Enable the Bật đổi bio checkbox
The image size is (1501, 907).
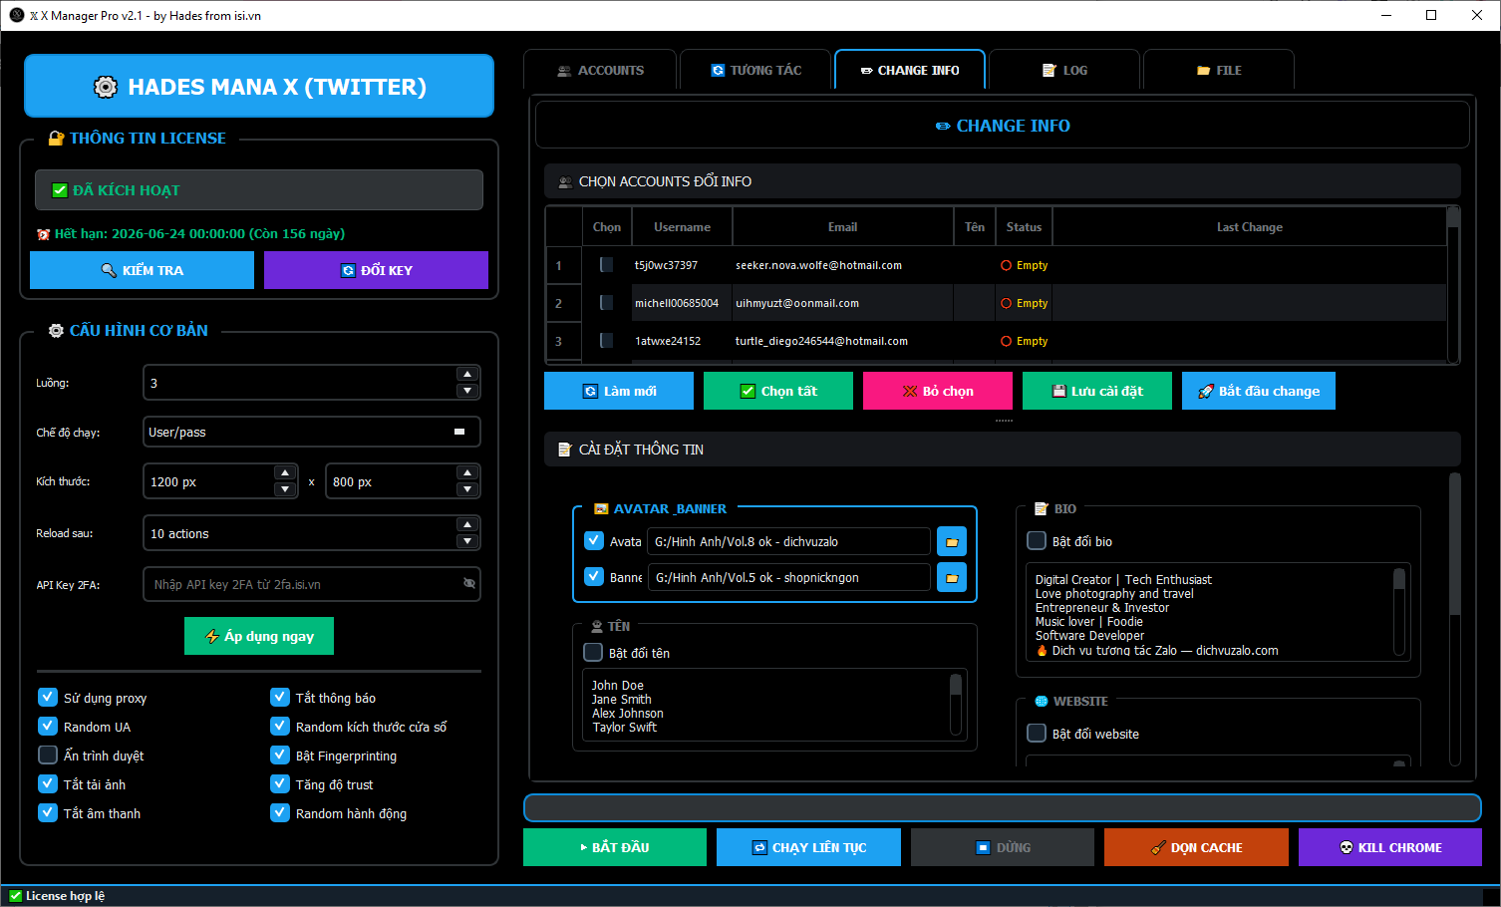click(x=1037, y=541)
